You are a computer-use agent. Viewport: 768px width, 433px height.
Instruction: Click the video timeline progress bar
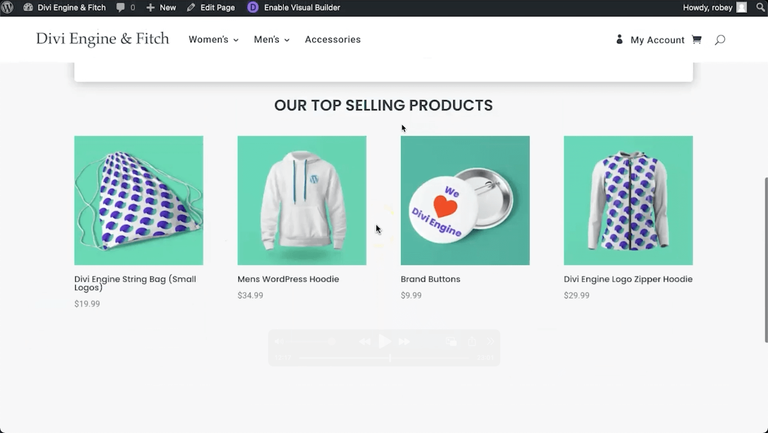(x=383, y=358)
